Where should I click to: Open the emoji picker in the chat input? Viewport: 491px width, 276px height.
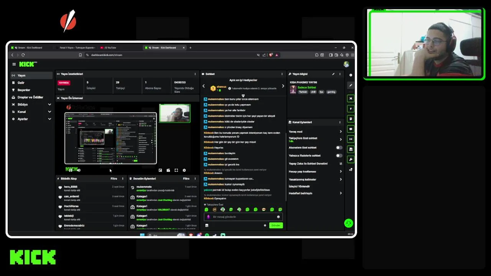[x=278, y=217]
